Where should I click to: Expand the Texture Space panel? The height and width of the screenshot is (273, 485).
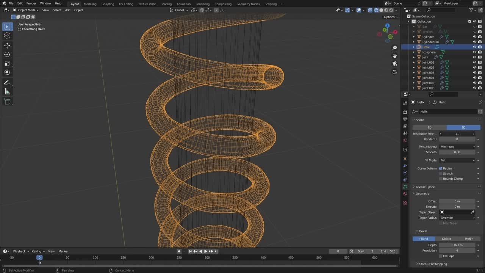[425, 187]
